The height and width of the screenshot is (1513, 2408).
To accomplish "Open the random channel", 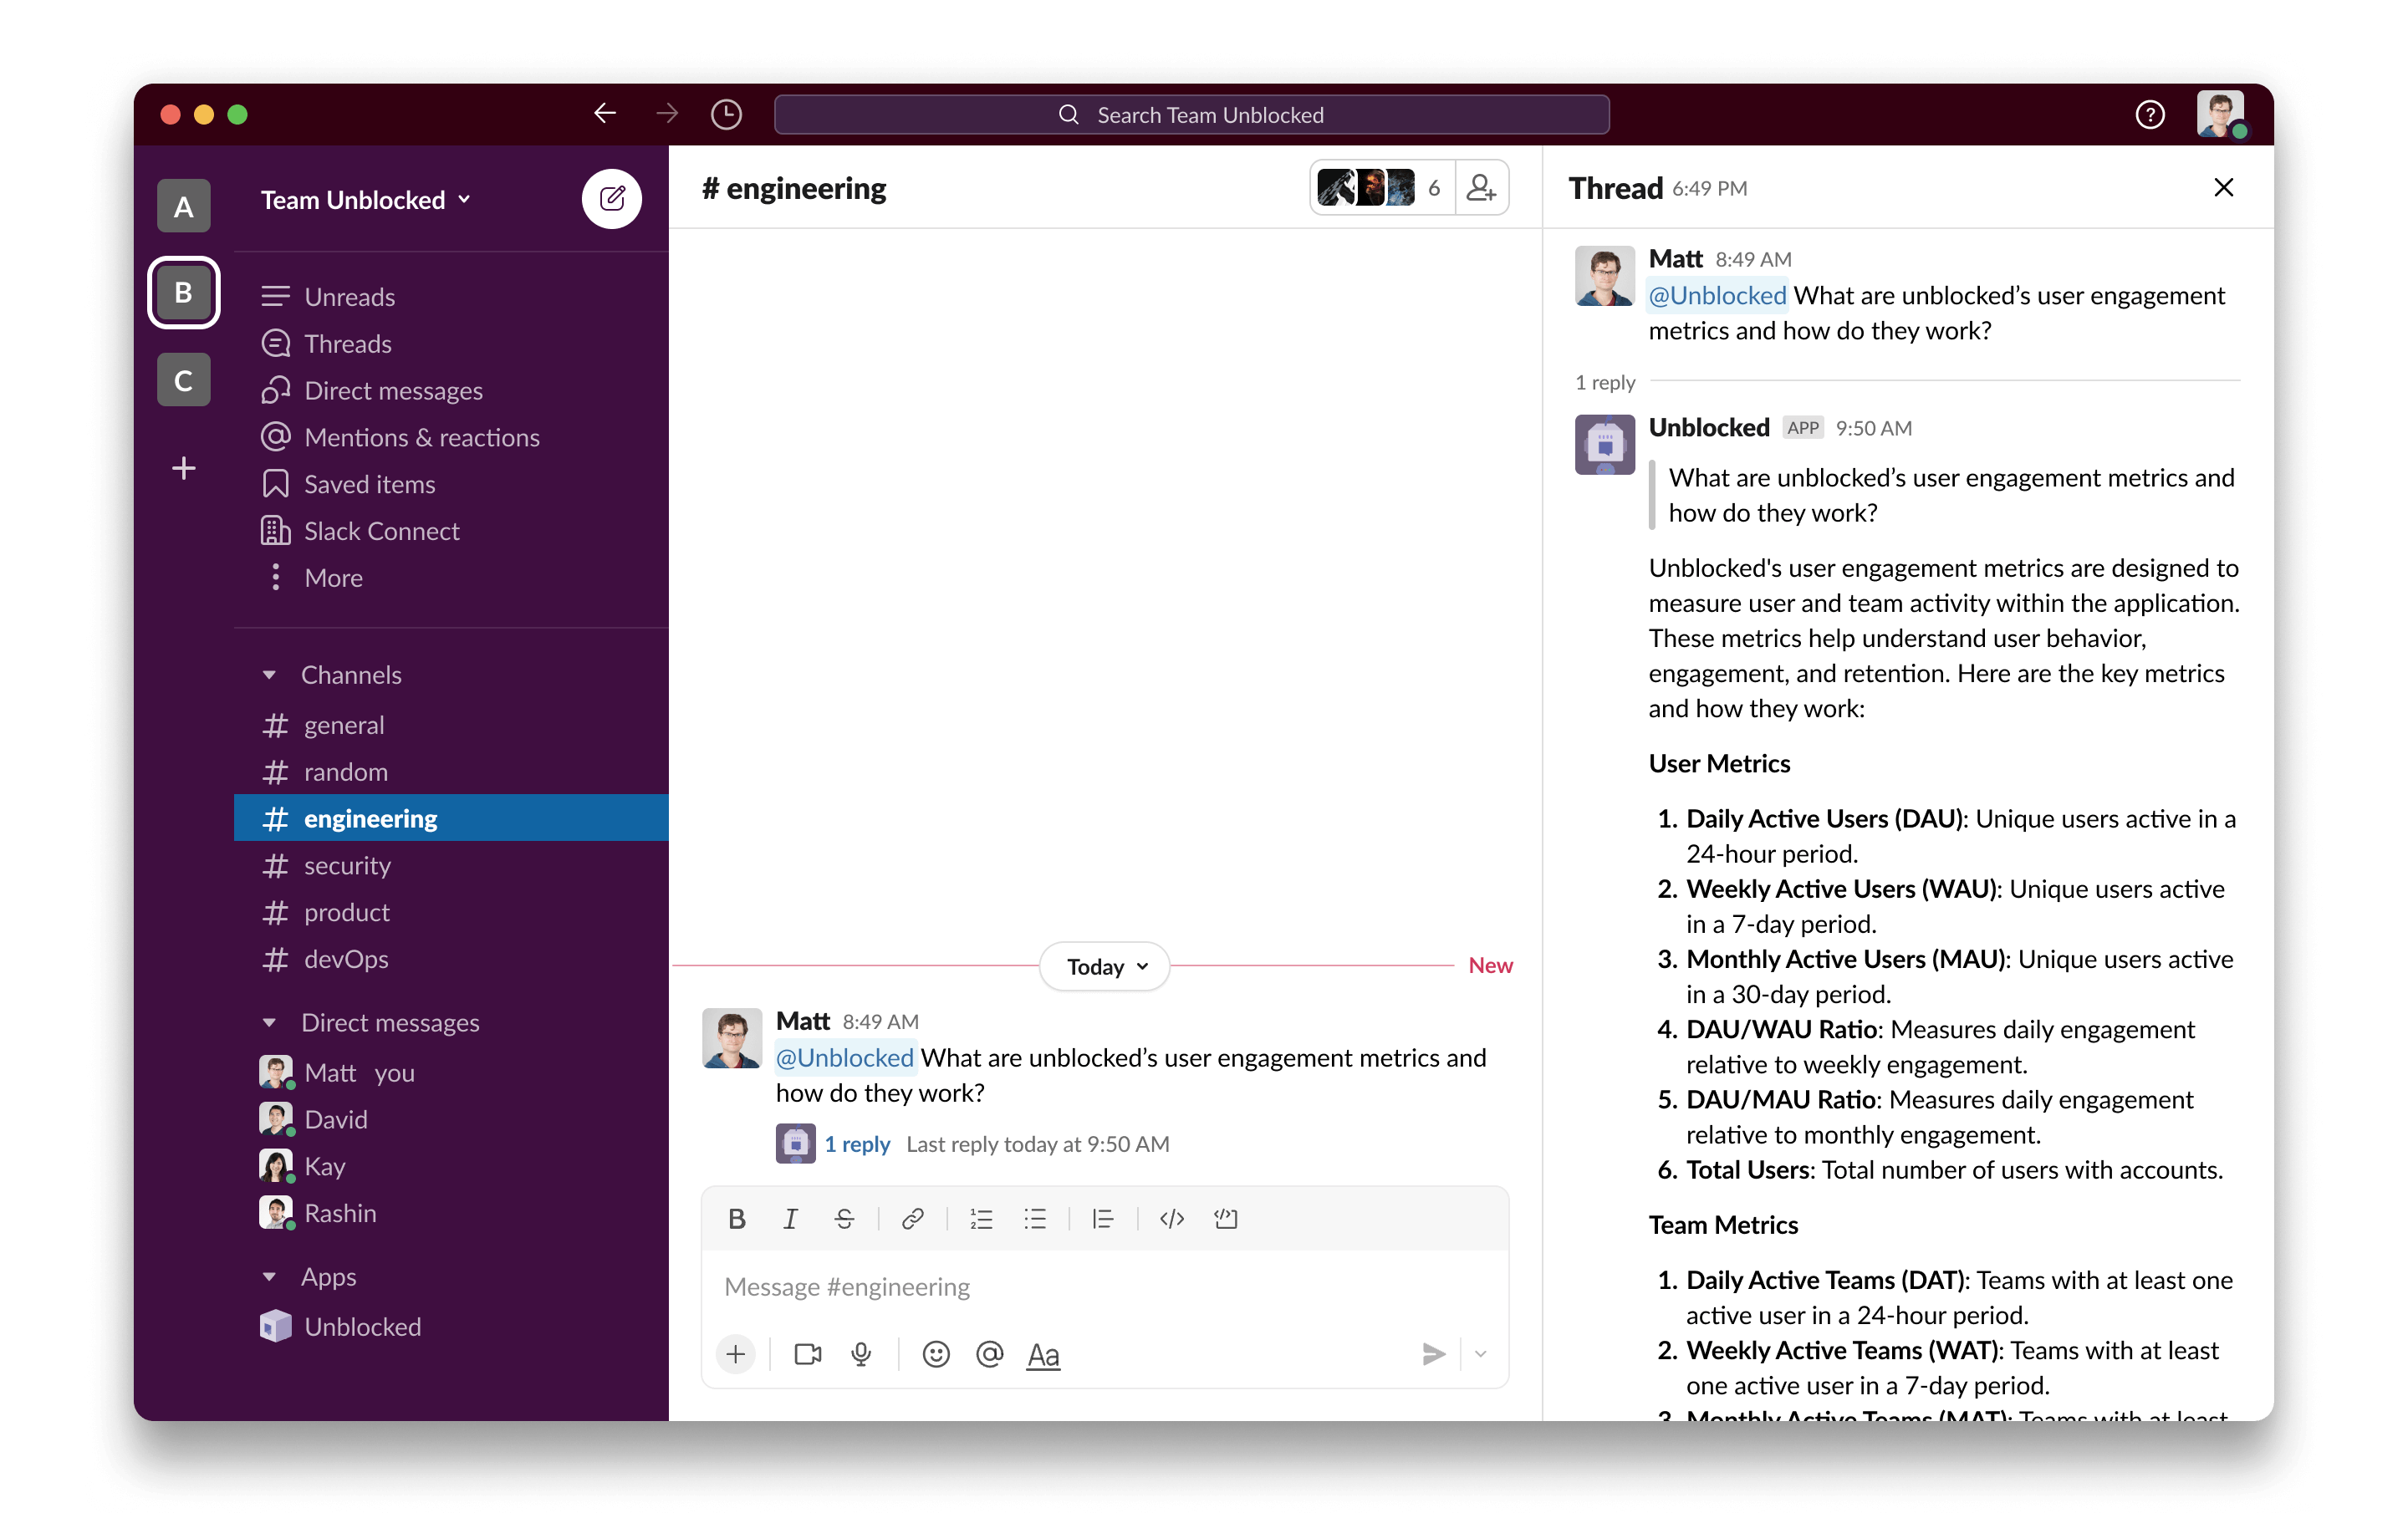I will [451, 772].
